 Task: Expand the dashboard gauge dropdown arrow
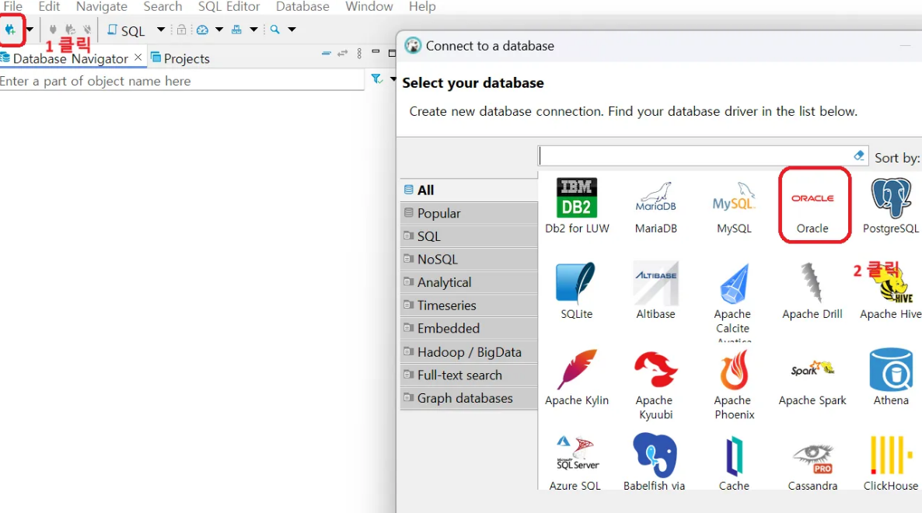(x=219, y=30)
